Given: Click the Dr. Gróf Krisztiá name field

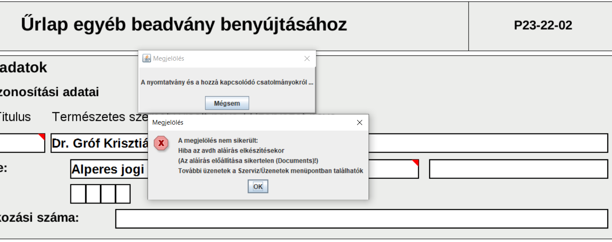Looking at the screenshot, I should 329,143.
